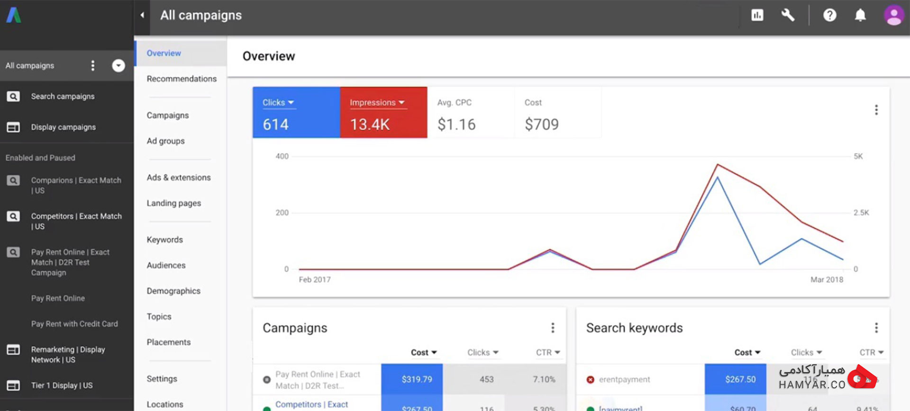Select Search campaigns in the sidebar

coord(63,96)
